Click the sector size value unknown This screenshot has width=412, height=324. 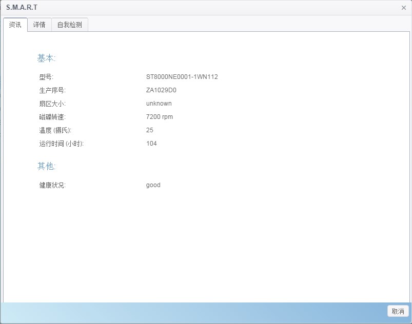159,104
